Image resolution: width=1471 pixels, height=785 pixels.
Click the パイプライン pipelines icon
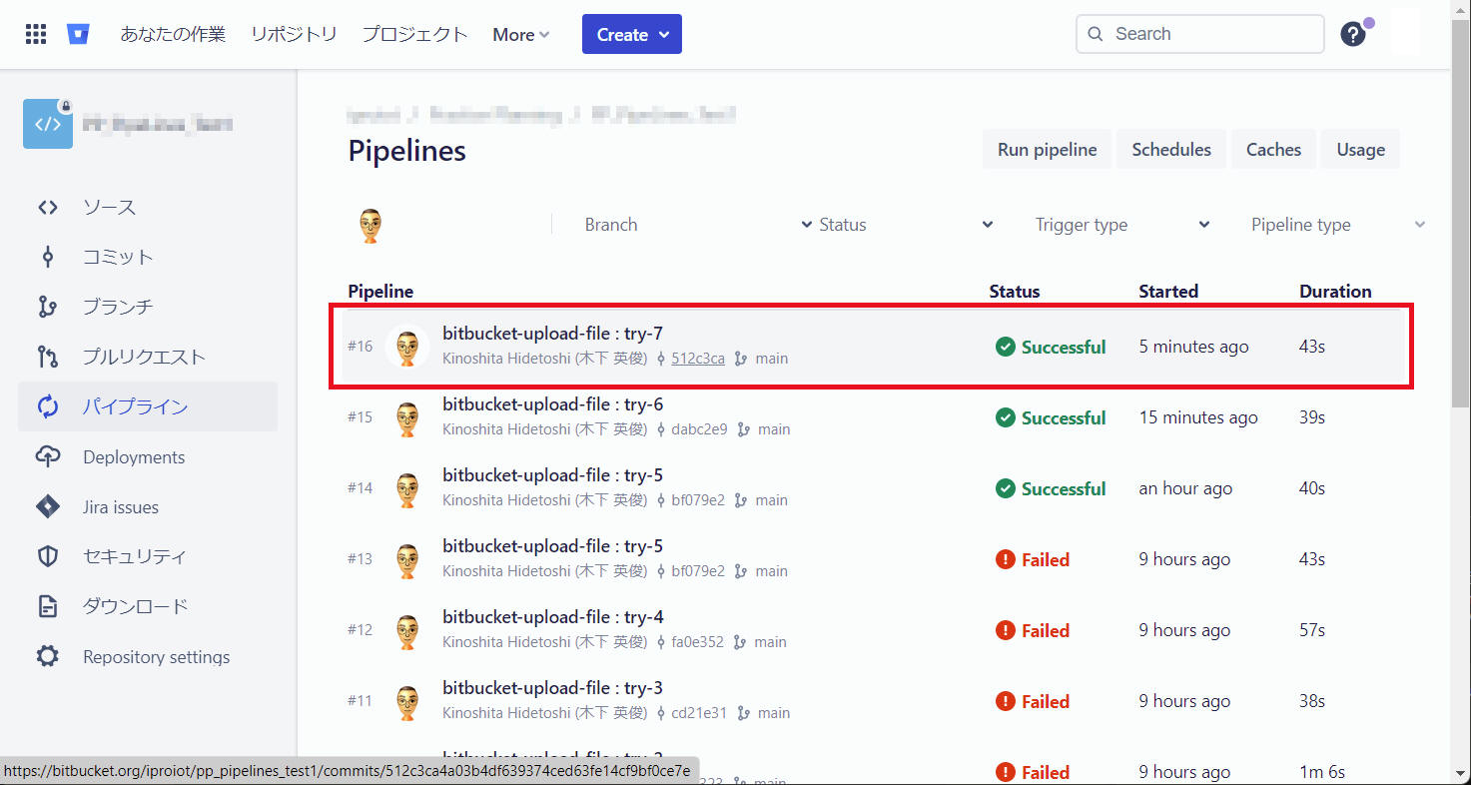(47, 406)
